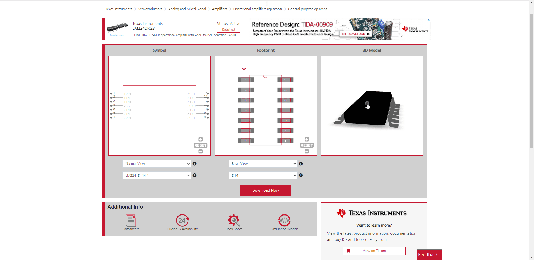Click FREE DOWNLOAD in the reference design ad

tap(355, 34)
